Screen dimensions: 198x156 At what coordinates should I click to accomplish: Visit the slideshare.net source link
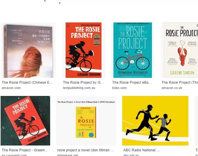pyautogui.click(x=68, y=155)
